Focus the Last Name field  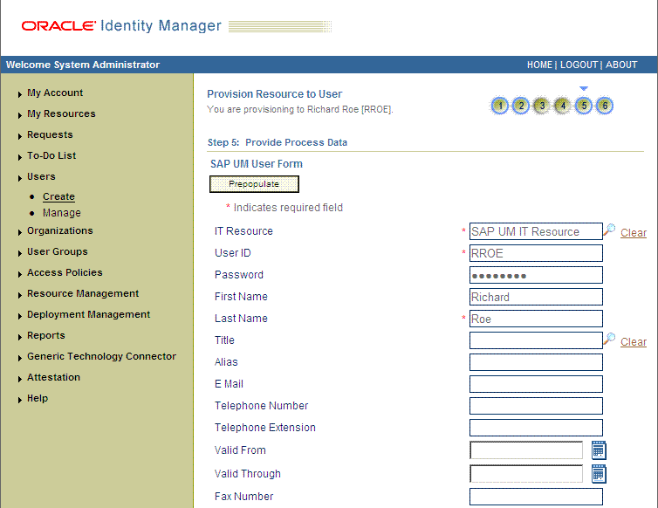tap(536, 319)
